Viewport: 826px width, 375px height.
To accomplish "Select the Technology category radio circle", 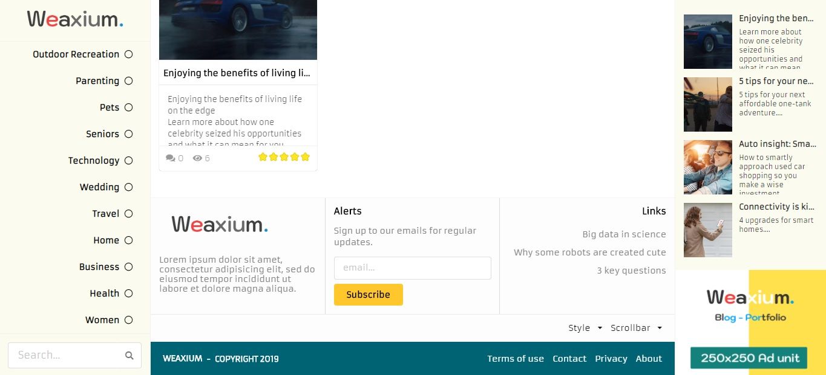I will pos(128,161).
